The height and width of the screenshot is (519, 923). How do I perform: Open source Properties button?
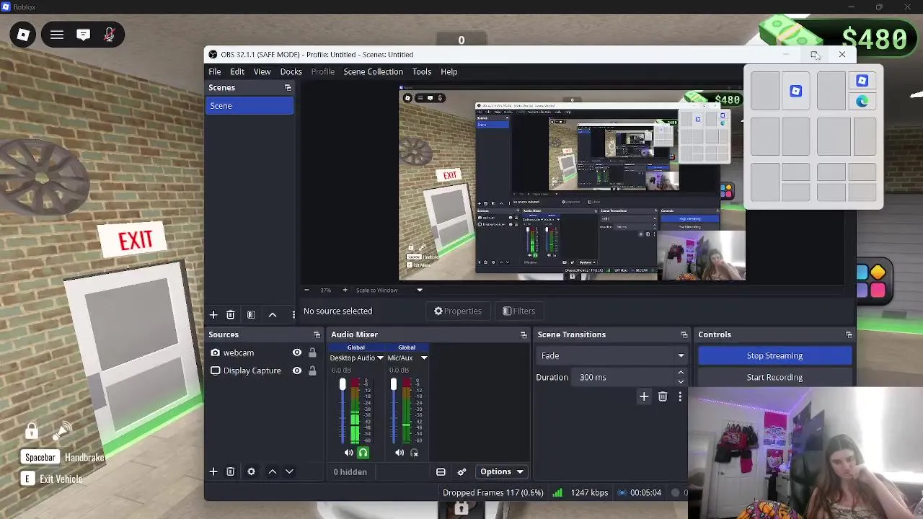tap(458, 311)
